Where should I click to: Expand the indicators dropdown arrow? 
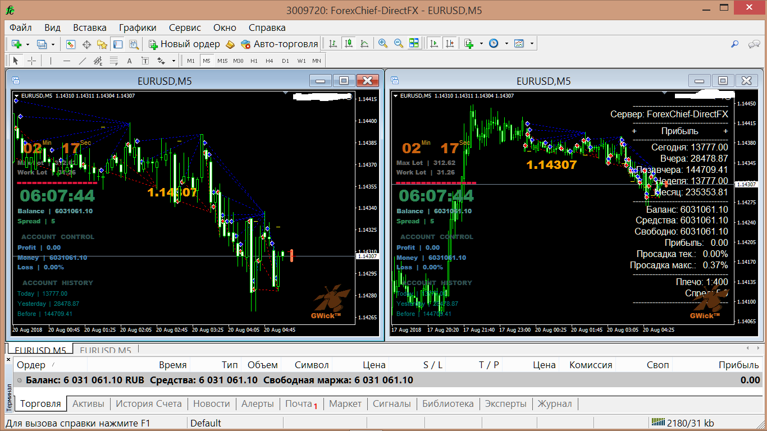(481, 44)
